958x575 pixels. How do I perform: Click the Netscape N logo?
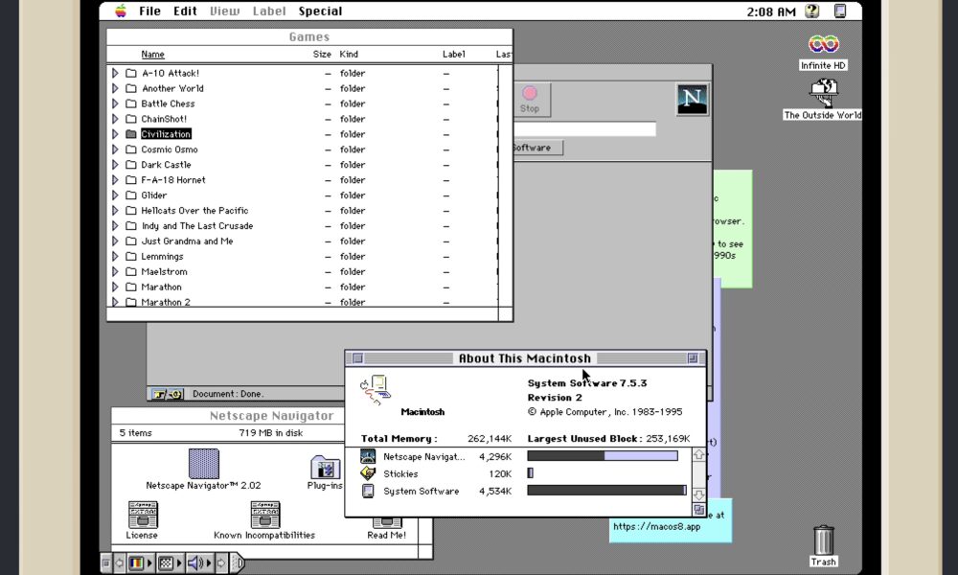(693, 99)
